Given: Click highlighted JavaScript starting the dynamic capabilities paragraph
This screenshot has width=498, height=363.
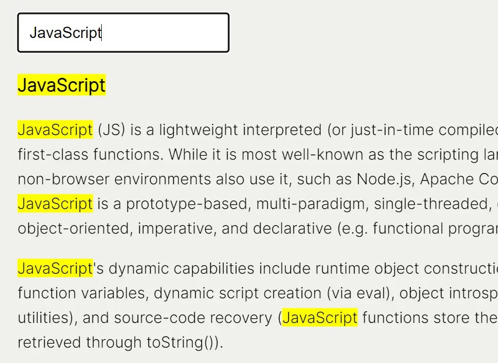Looking at the screenshot, I should [54, 268].
